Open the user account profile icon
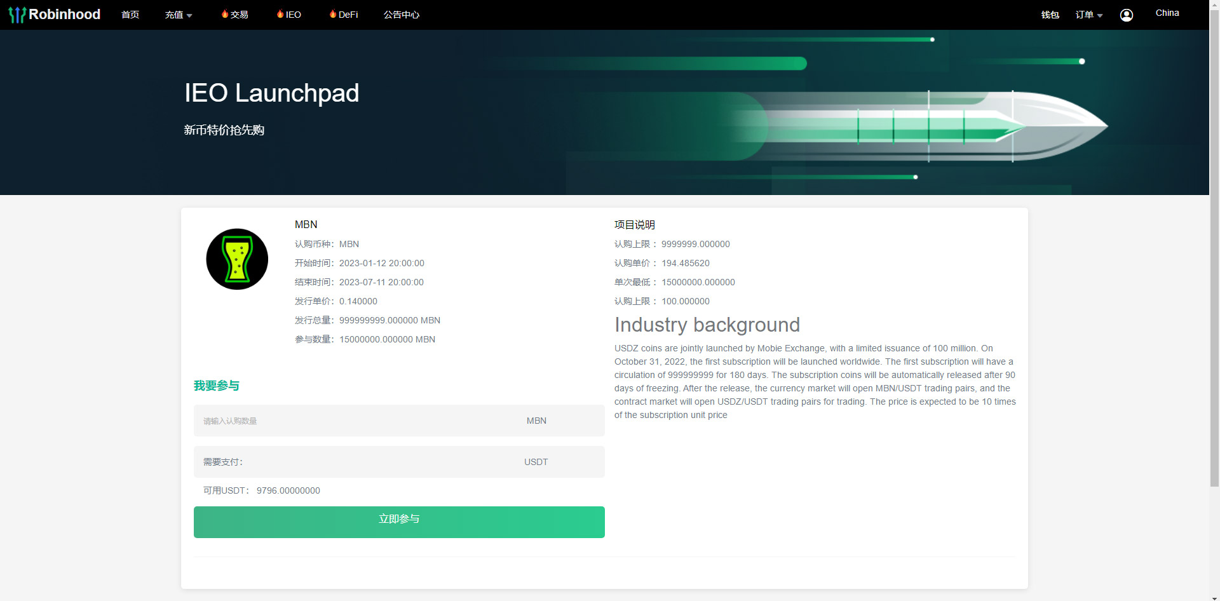This screenshot has height=601, width=1220. pyautogui.click(x=1126, y=15)
